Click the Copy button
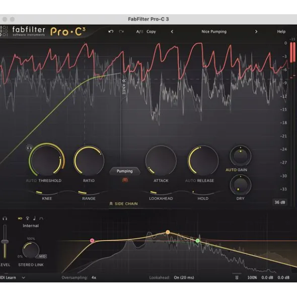Viewport: 297px width, 297px height. [x=151, y=32]
